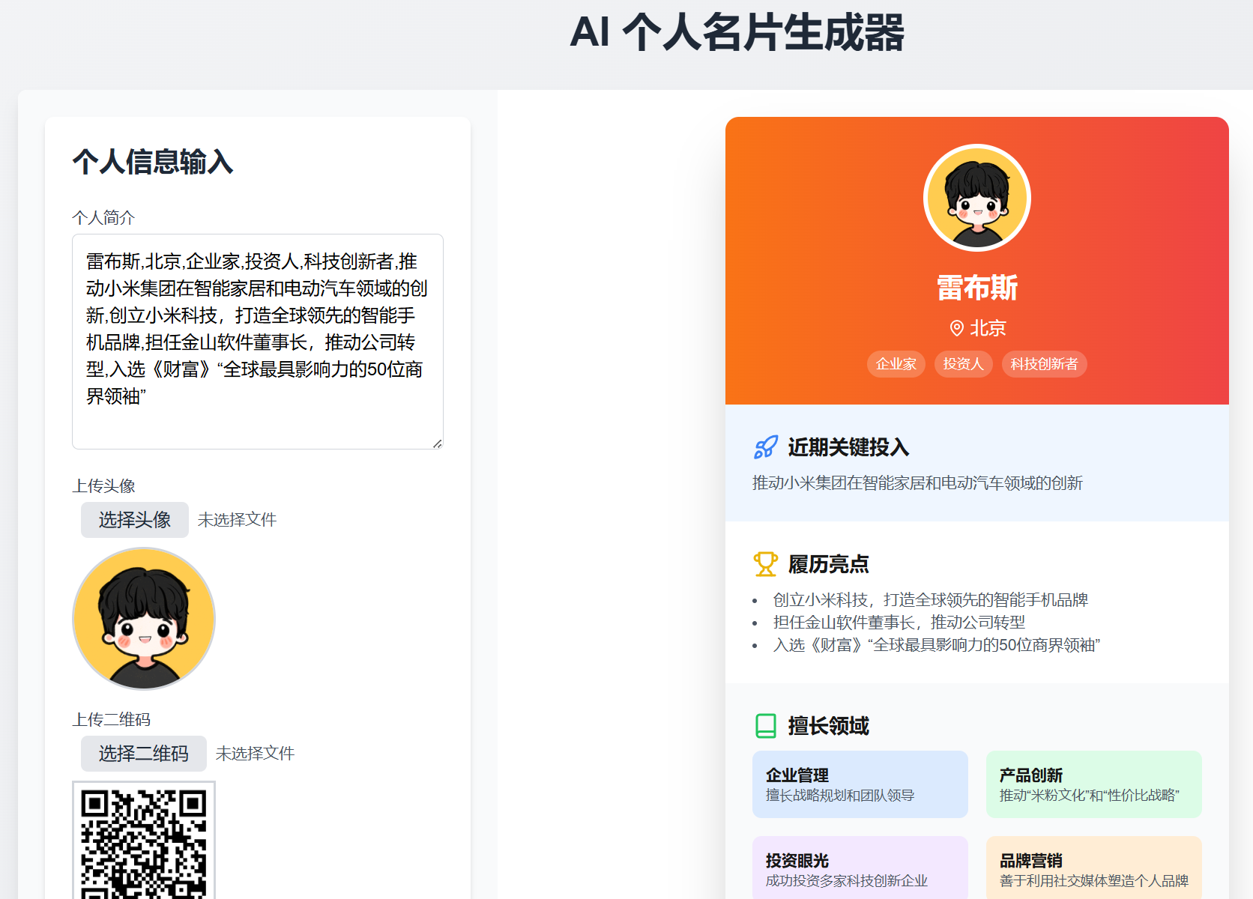The image size is (1253, 899).
Task: Select the 科技创新者 tag on the card
Action: pyautogui.click(x=1045, y=364)
